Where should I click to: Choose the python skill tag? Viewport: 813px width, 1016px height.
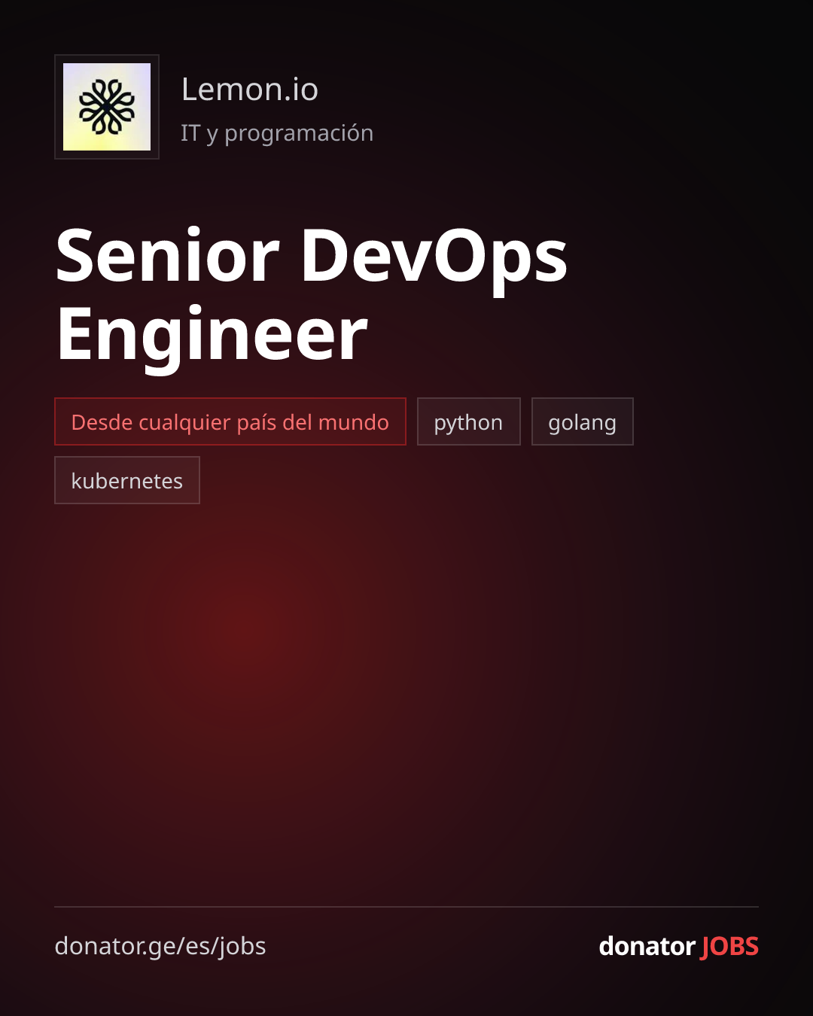click(x=469, y=421)
